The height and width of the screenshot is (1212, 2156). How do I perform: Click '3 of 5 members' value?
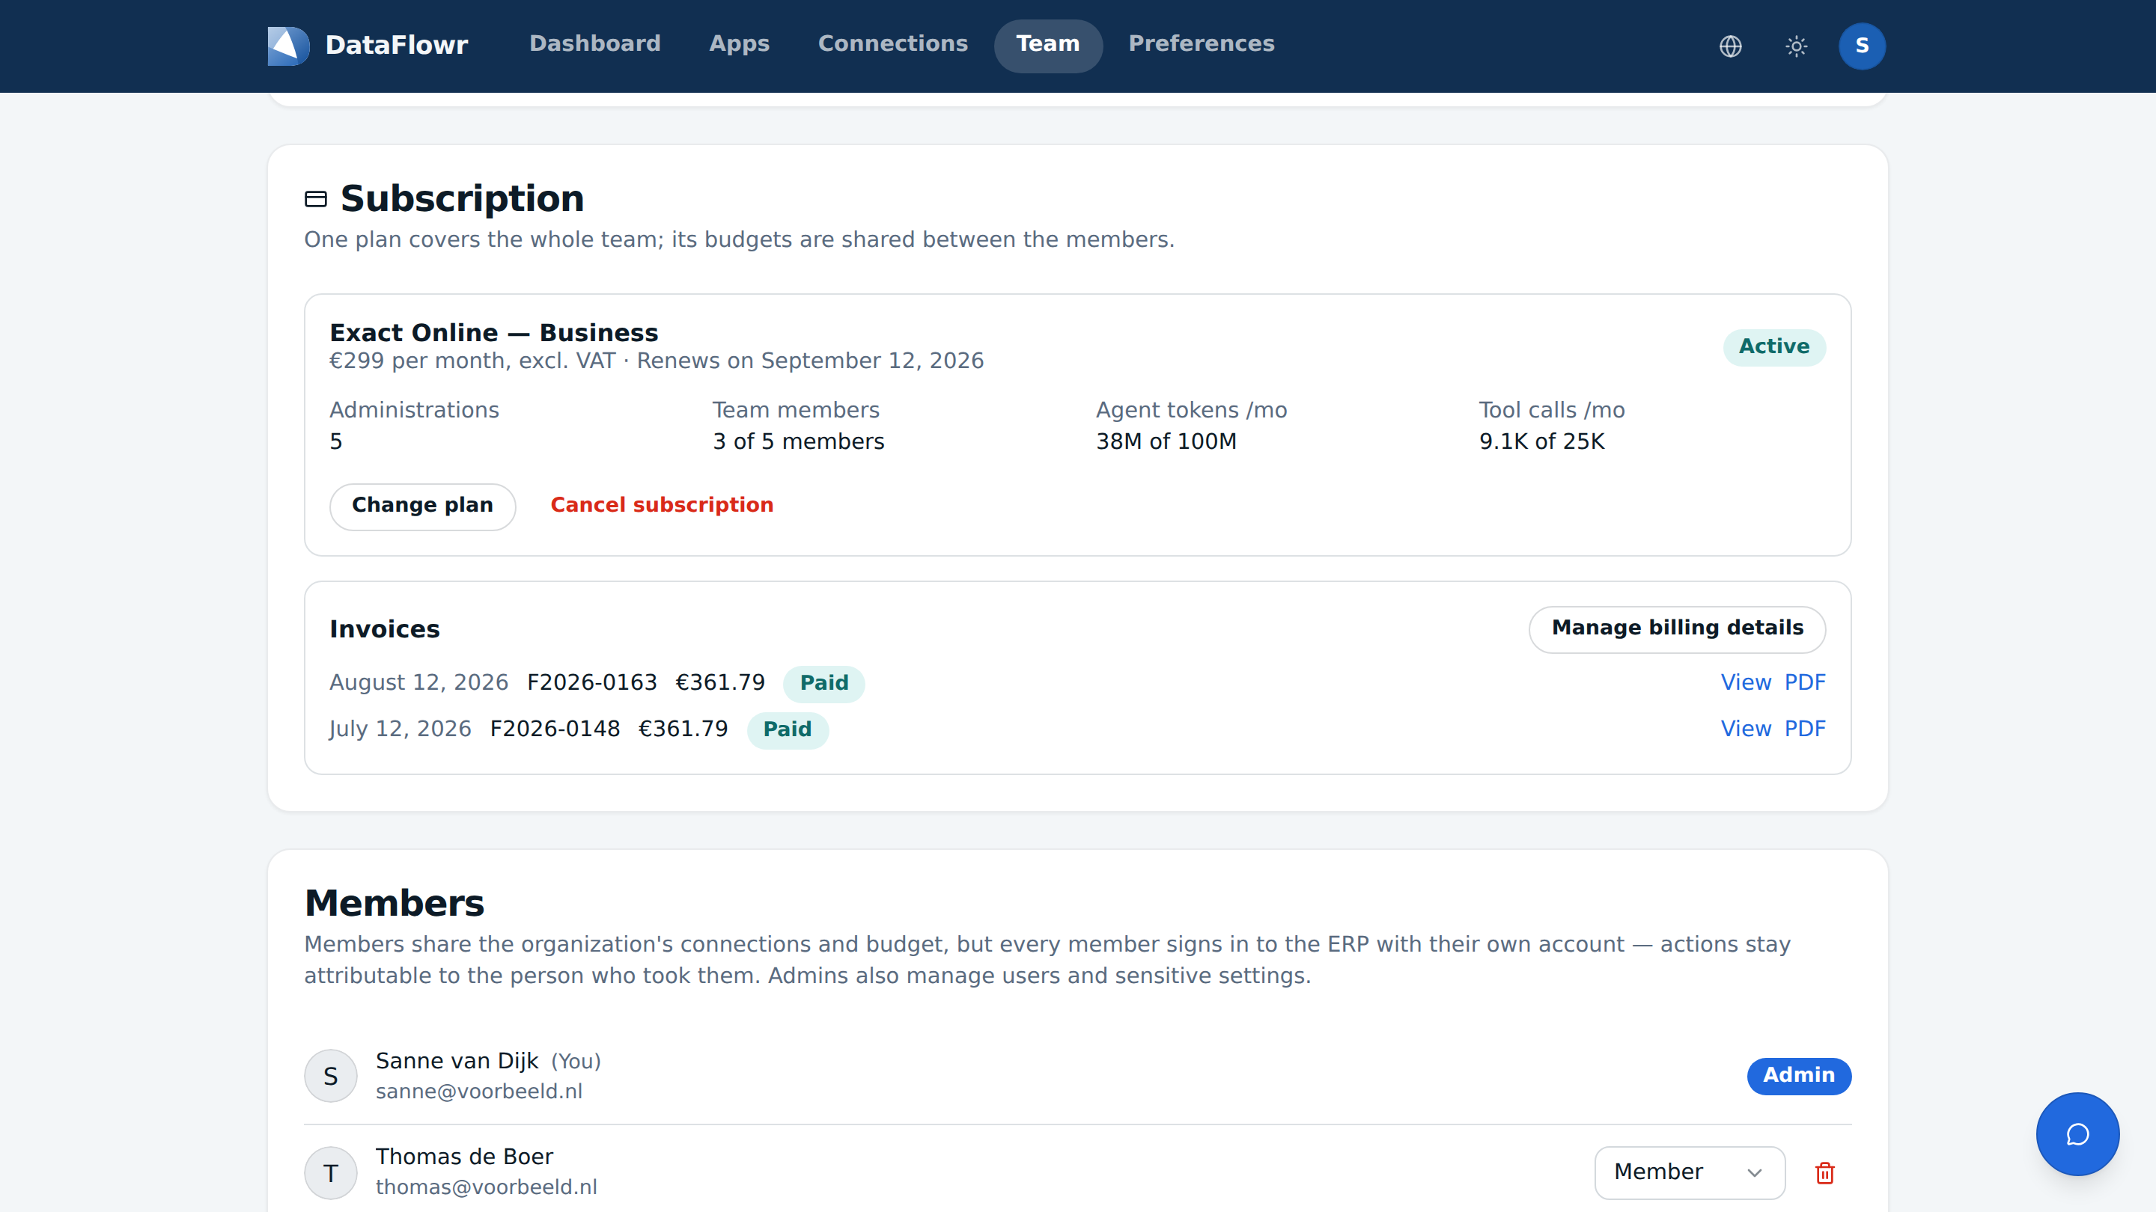(799, 441)
